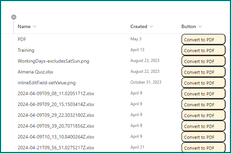Open the Name column sort dropdown
231x153 pixels.
click(x=35, y=26)
